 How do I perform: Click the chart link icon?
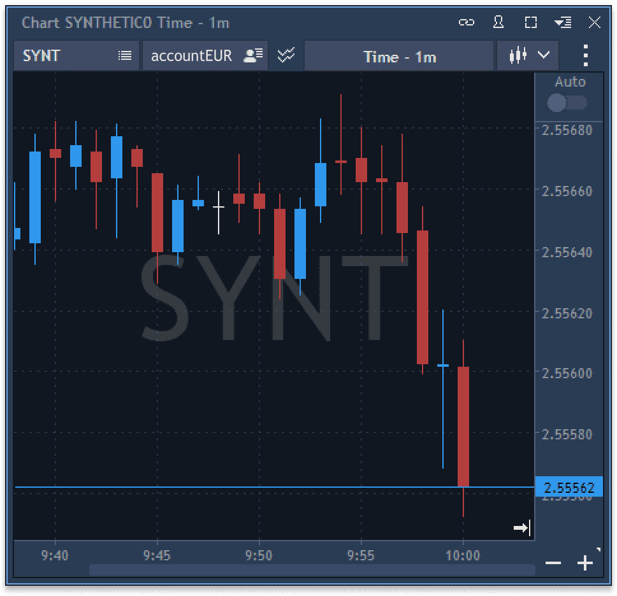pos(467,22)
